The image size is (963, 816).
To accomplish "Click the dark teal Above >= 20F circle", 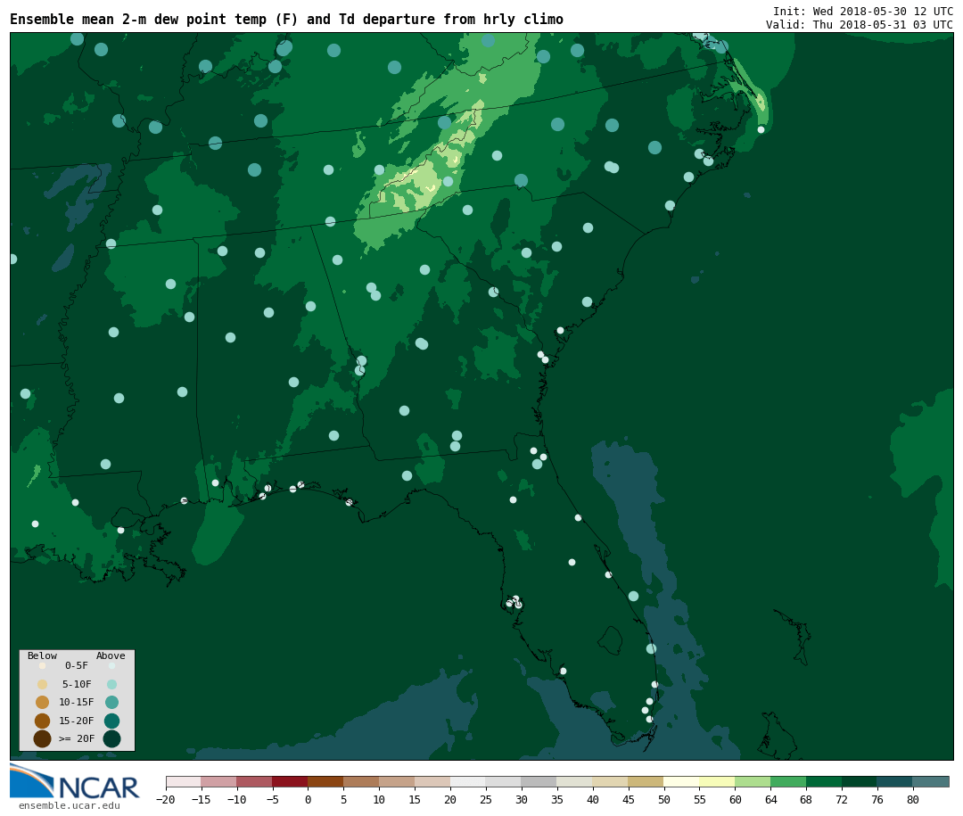I will [x=111, y=738].
